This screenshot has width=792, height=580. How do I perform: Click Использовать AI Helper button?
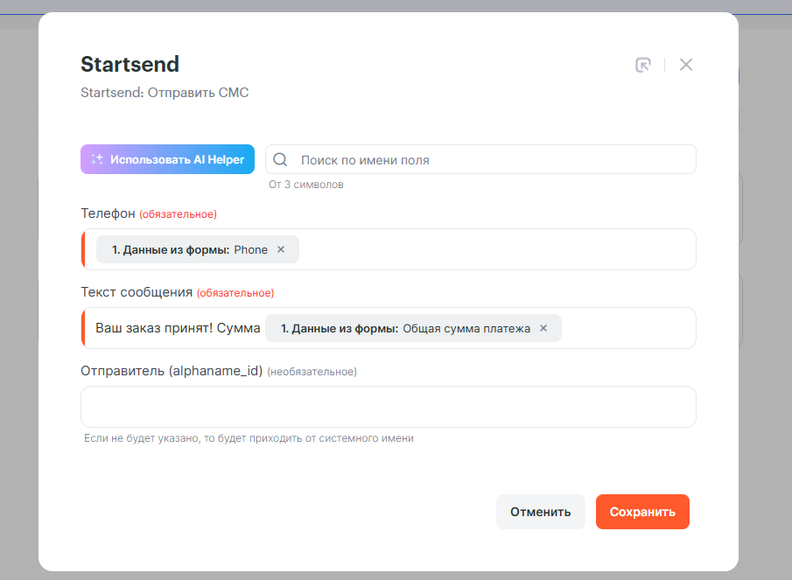(x=167, y=159)
